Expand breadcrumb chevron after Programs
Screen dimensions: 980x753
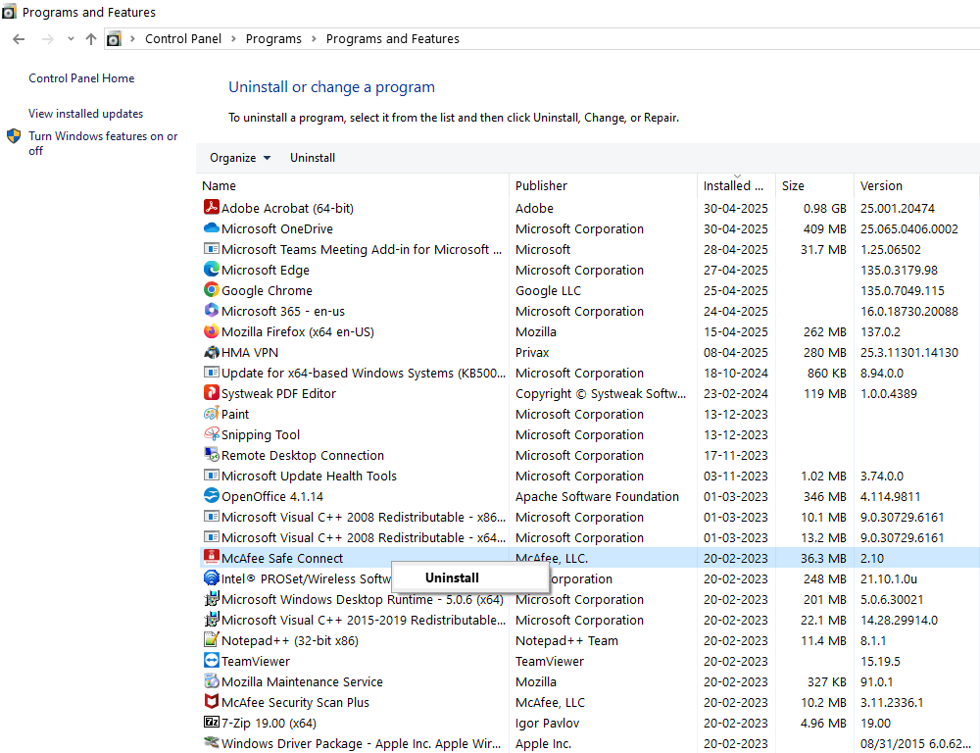pos(314,39)
